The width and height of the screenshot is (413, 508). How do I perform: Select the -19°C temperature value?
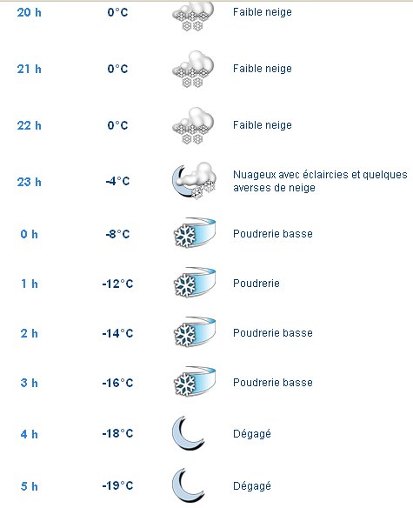tap(117, 485)
